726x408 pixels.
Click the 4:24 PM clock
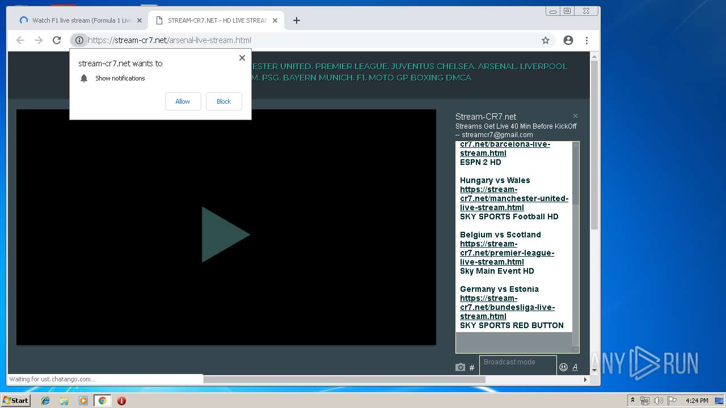click(697, 401)
